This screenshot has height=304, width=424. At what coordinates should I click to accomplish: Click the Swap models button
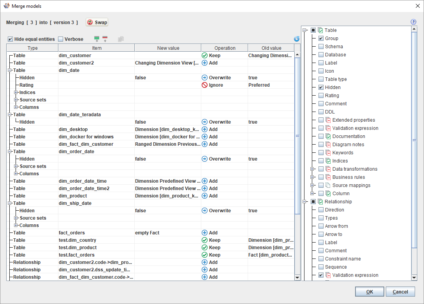click(97, 23)
